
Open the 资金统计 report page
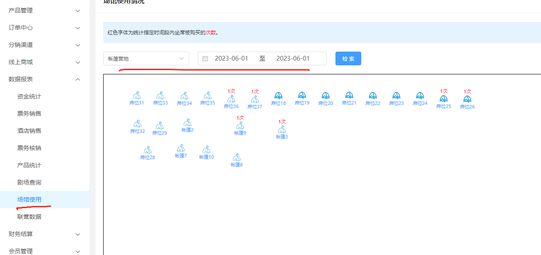click(x=29, y=96)
